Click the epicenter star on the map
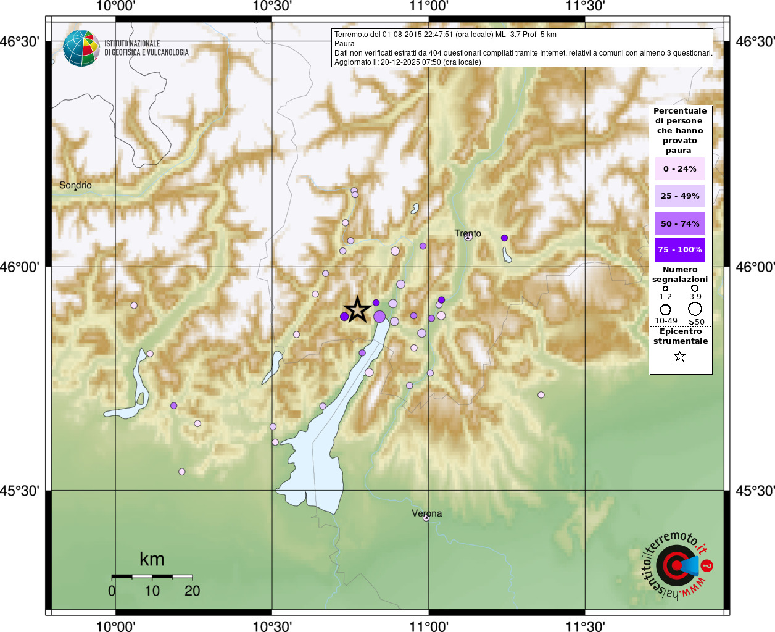 (357, 309)
